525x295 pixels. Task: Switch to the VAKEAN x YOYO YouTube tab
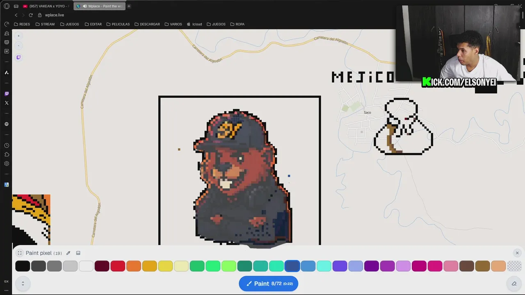click(46, 6)
